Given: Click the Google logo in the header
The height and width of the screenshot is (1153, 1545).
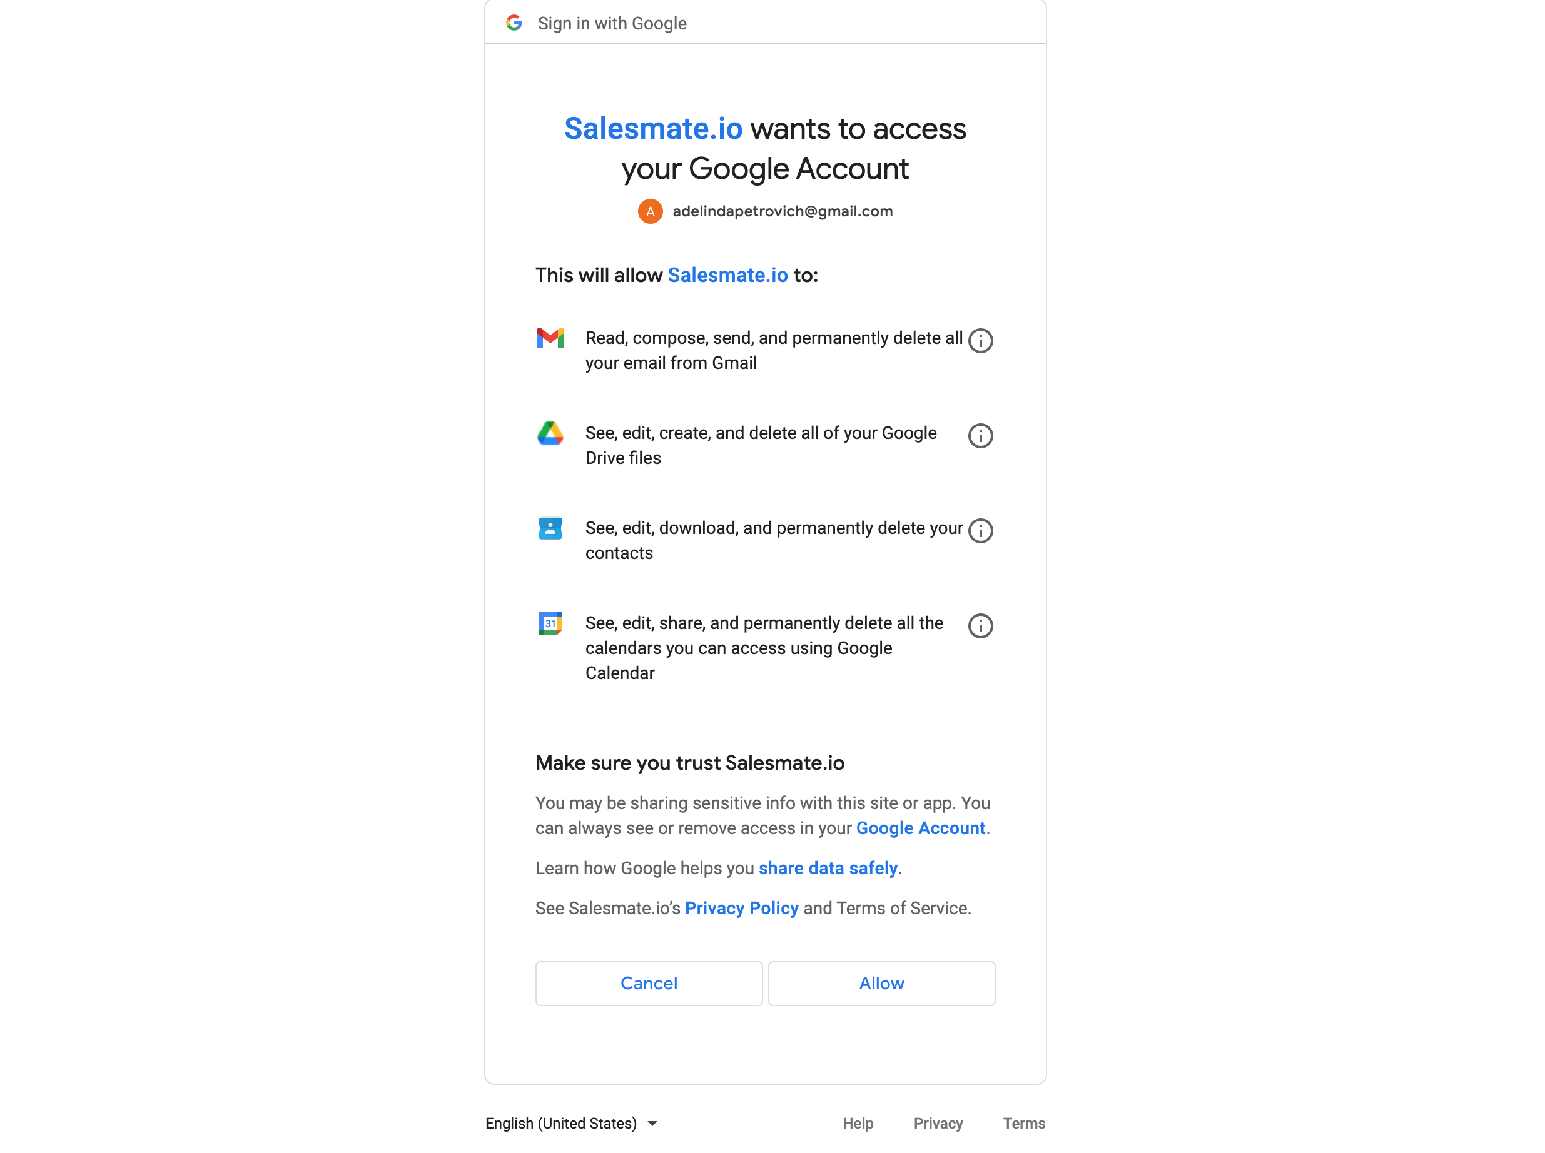Looking at the screenshot, I should 514,23.
